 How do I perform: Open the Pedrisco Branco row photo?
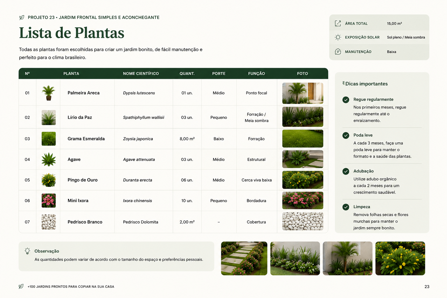point(303,221)
